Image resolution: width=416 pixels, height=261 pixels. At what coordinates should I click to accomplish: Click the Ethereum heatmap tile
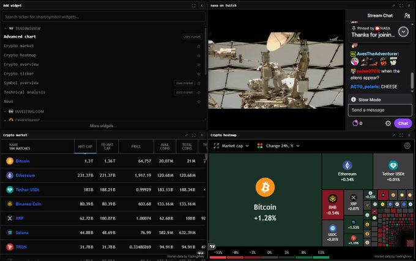pos(347,171)
